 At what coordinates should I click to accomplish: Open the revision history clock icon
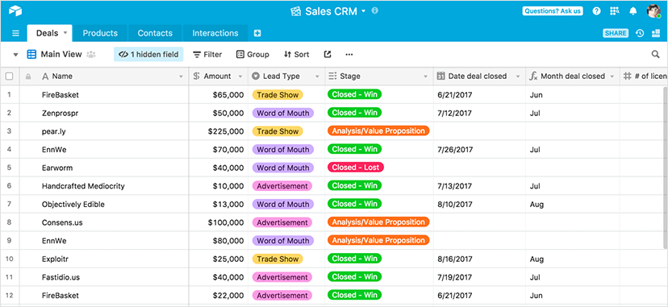point(640,33)
